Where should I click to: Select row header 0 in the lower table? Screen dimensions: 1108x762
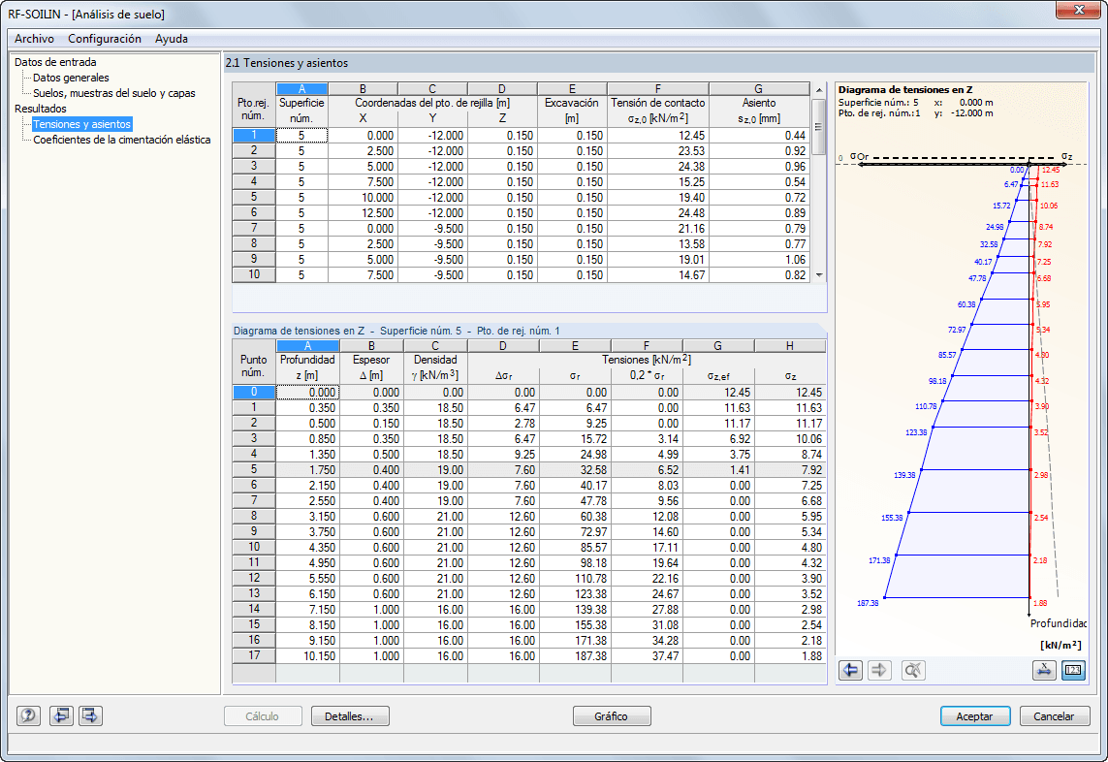pyautogui.click(x=254, y=393)
